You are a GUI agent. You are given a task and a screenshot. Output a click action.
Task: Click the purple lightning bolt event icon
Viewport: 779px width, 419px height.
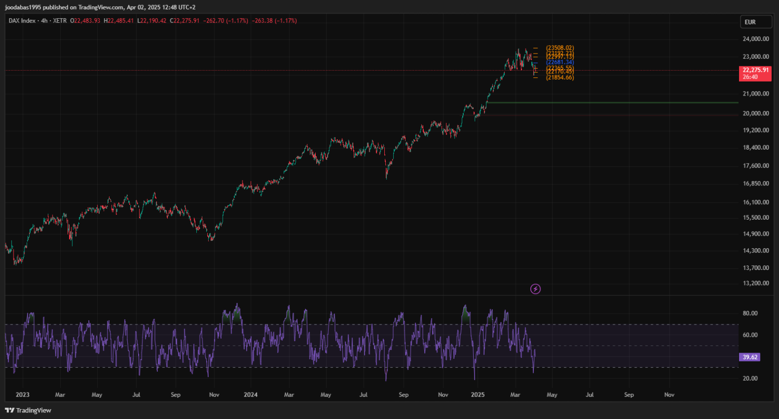tap(535, 289)
